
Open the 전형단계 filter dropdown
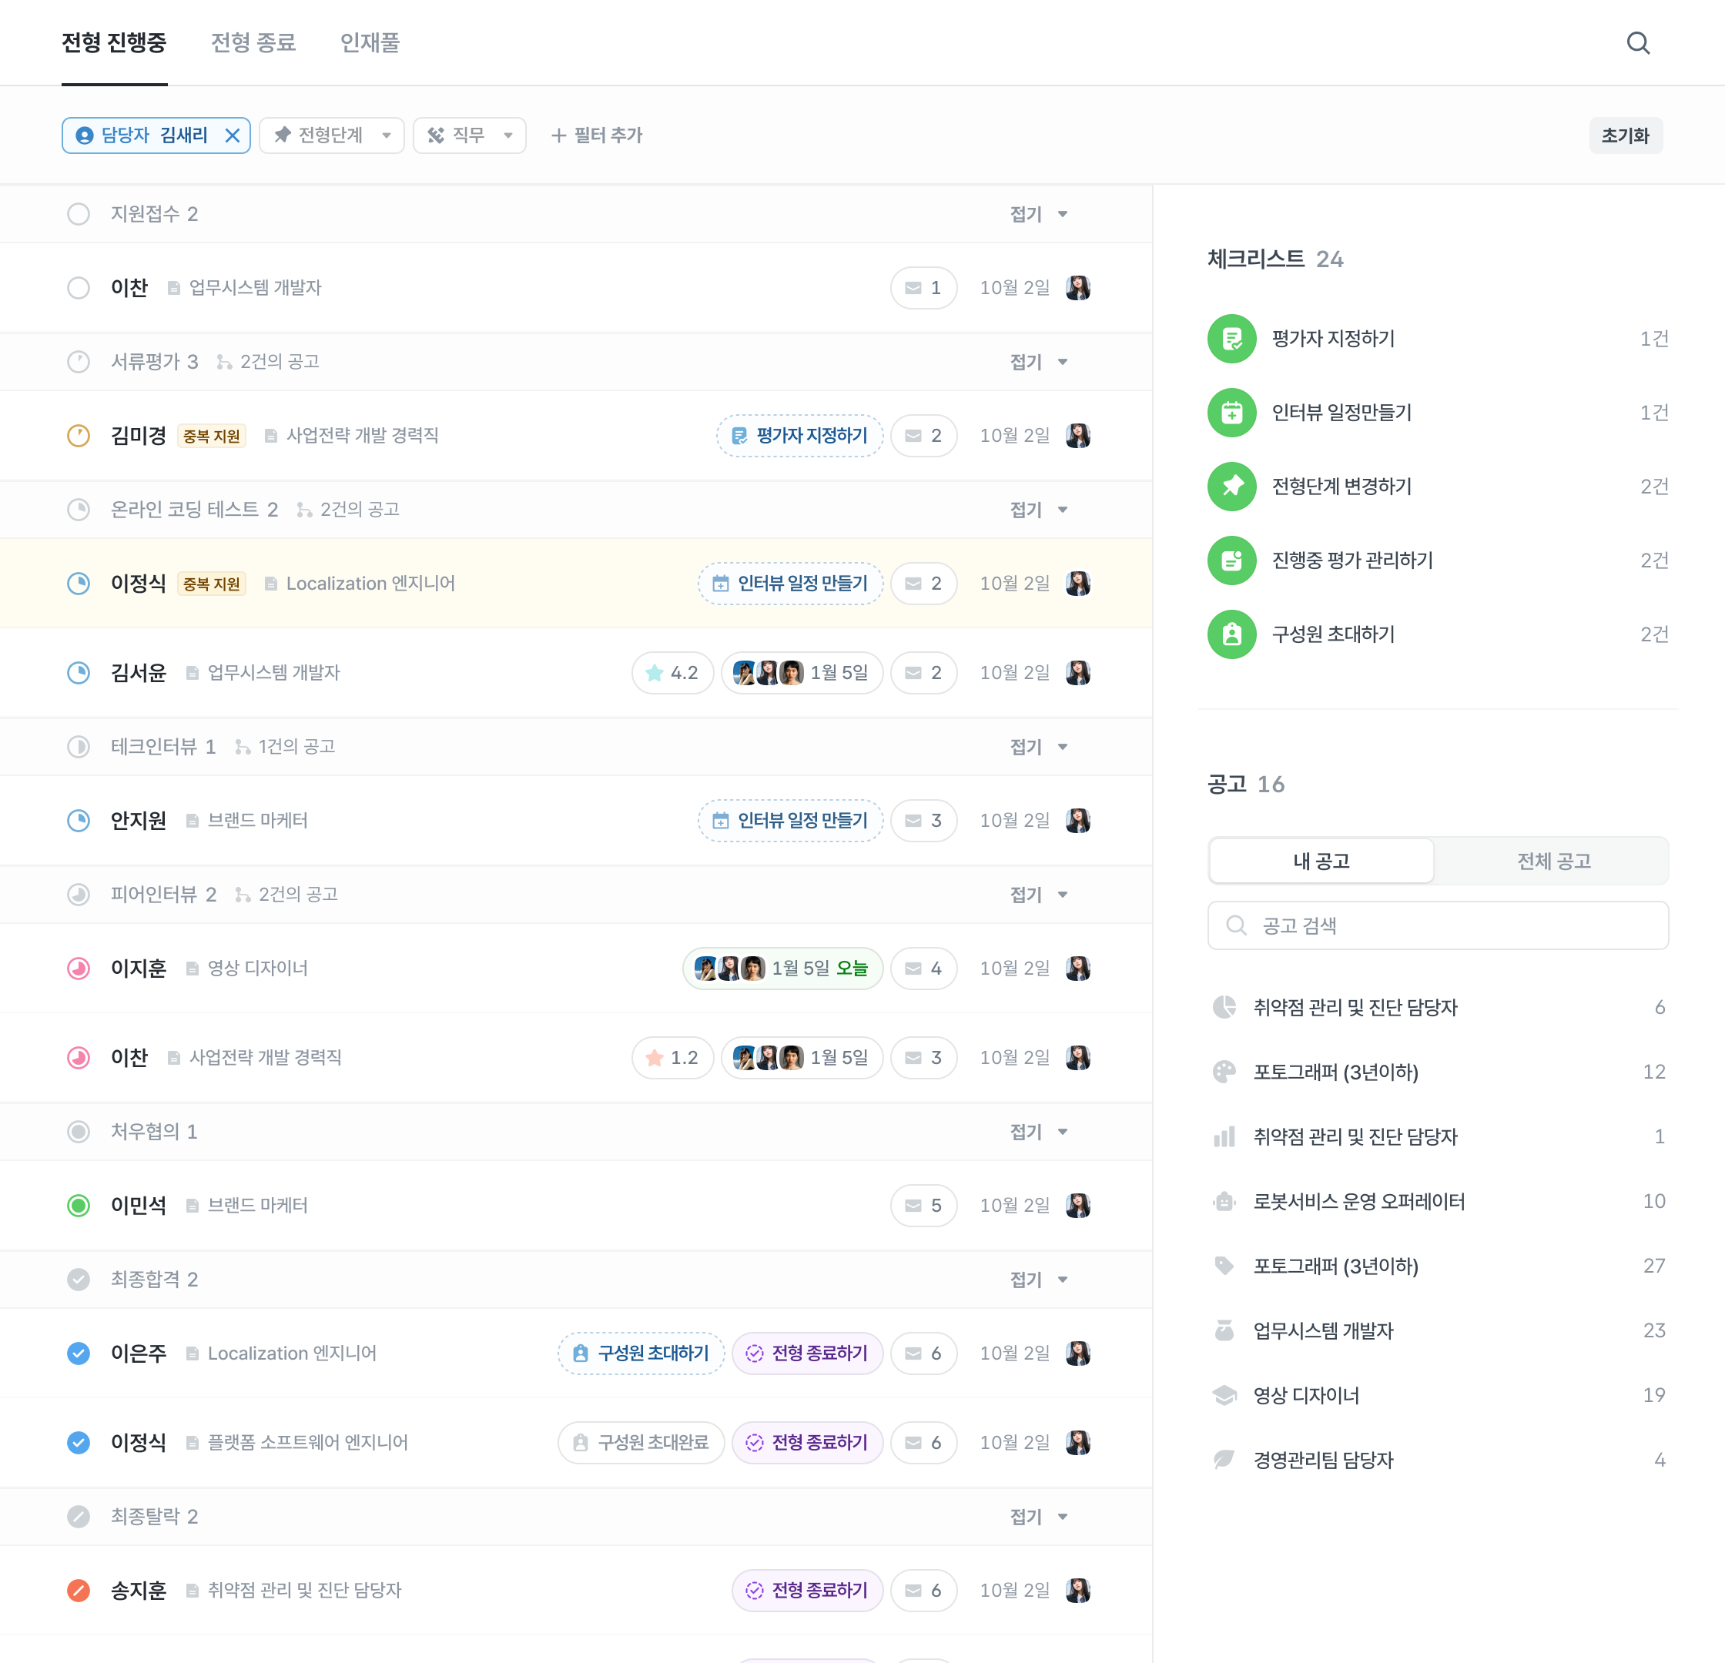point(332,136)
